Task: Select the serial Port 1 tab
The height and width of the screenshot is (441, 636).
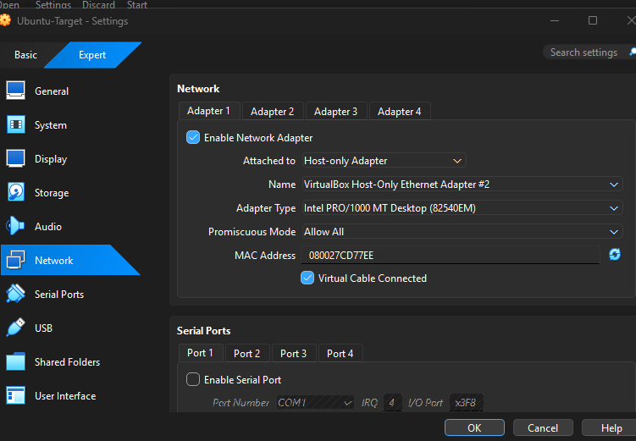Action: (201, 353)
